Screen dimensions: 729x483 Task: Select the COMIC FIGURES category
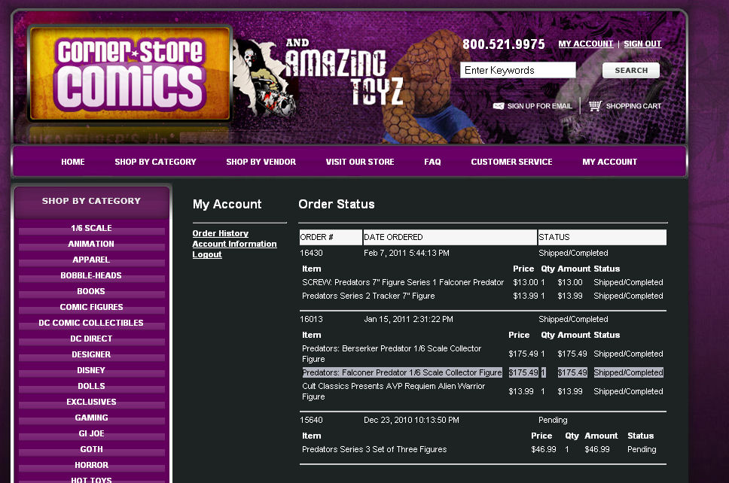pyautogui.click(x=91, y=307)
